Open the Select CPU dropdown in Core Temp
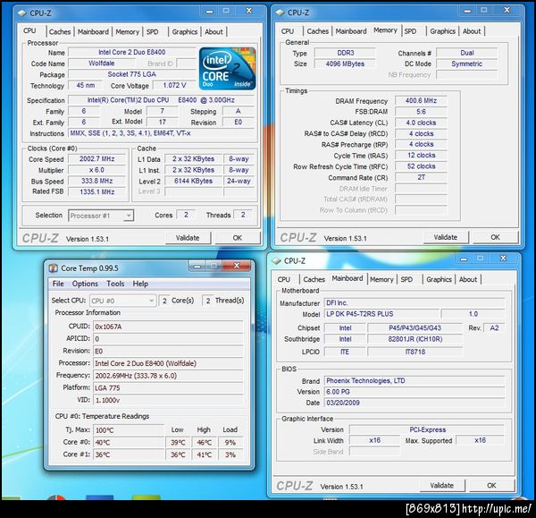 click(x=123, y=301)
